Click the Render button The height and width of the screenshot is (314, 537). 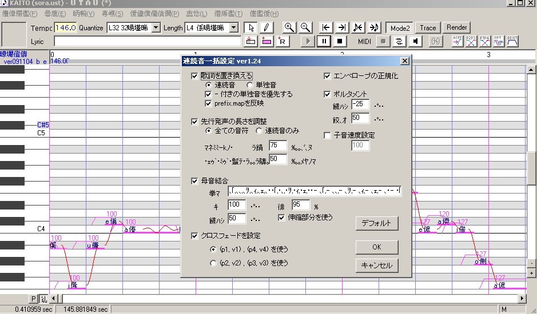click(x=456, y=27)
